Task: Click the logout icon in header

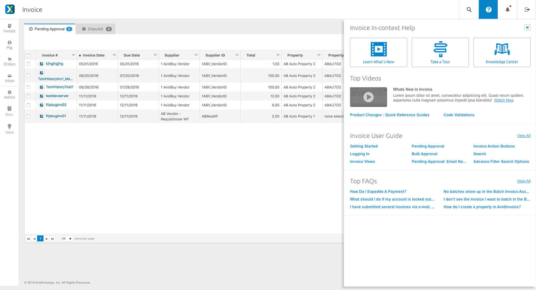Action: 527,10
